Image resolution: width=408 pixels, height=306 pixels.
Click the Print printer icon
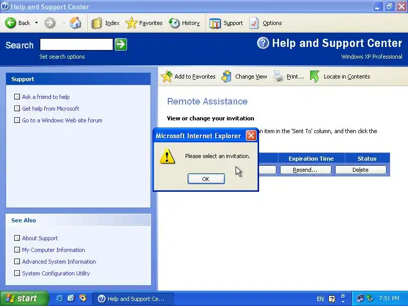pos(278,76)
